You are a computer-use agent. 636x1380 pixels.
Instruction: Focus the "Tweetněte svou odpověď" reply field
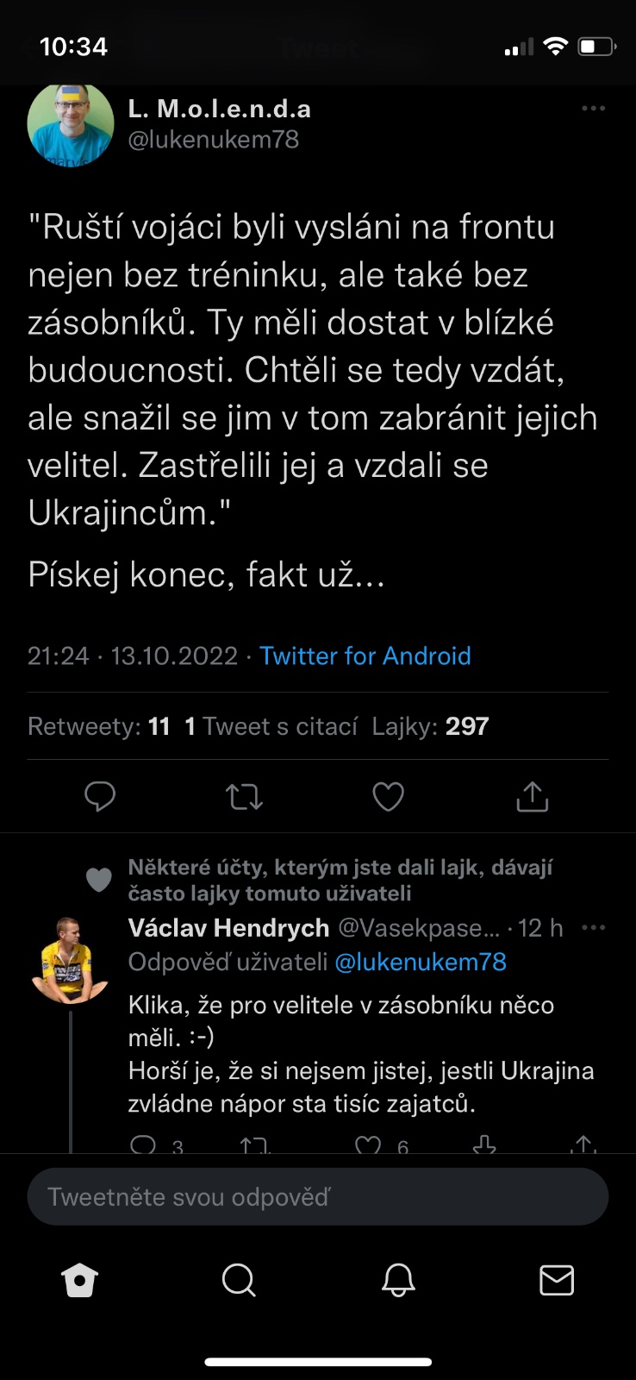[317, 1197]
